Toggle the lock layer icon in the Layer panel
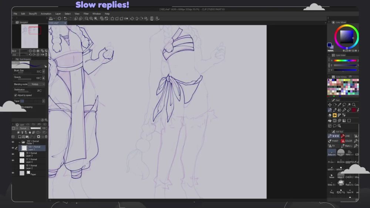The image size is (370, 208). (x=30, y=132)
